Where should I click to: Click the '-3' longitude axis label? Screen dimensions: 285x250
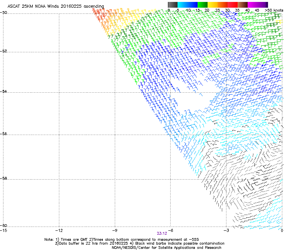click(226, 230)
